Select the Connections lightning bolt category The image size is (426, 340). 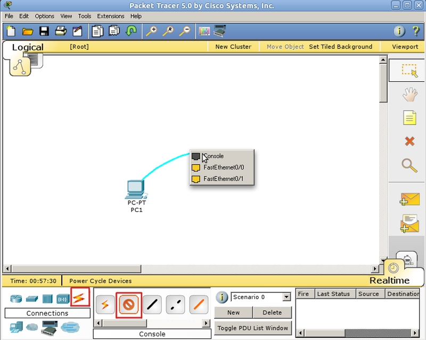click(x=80, y=298)
